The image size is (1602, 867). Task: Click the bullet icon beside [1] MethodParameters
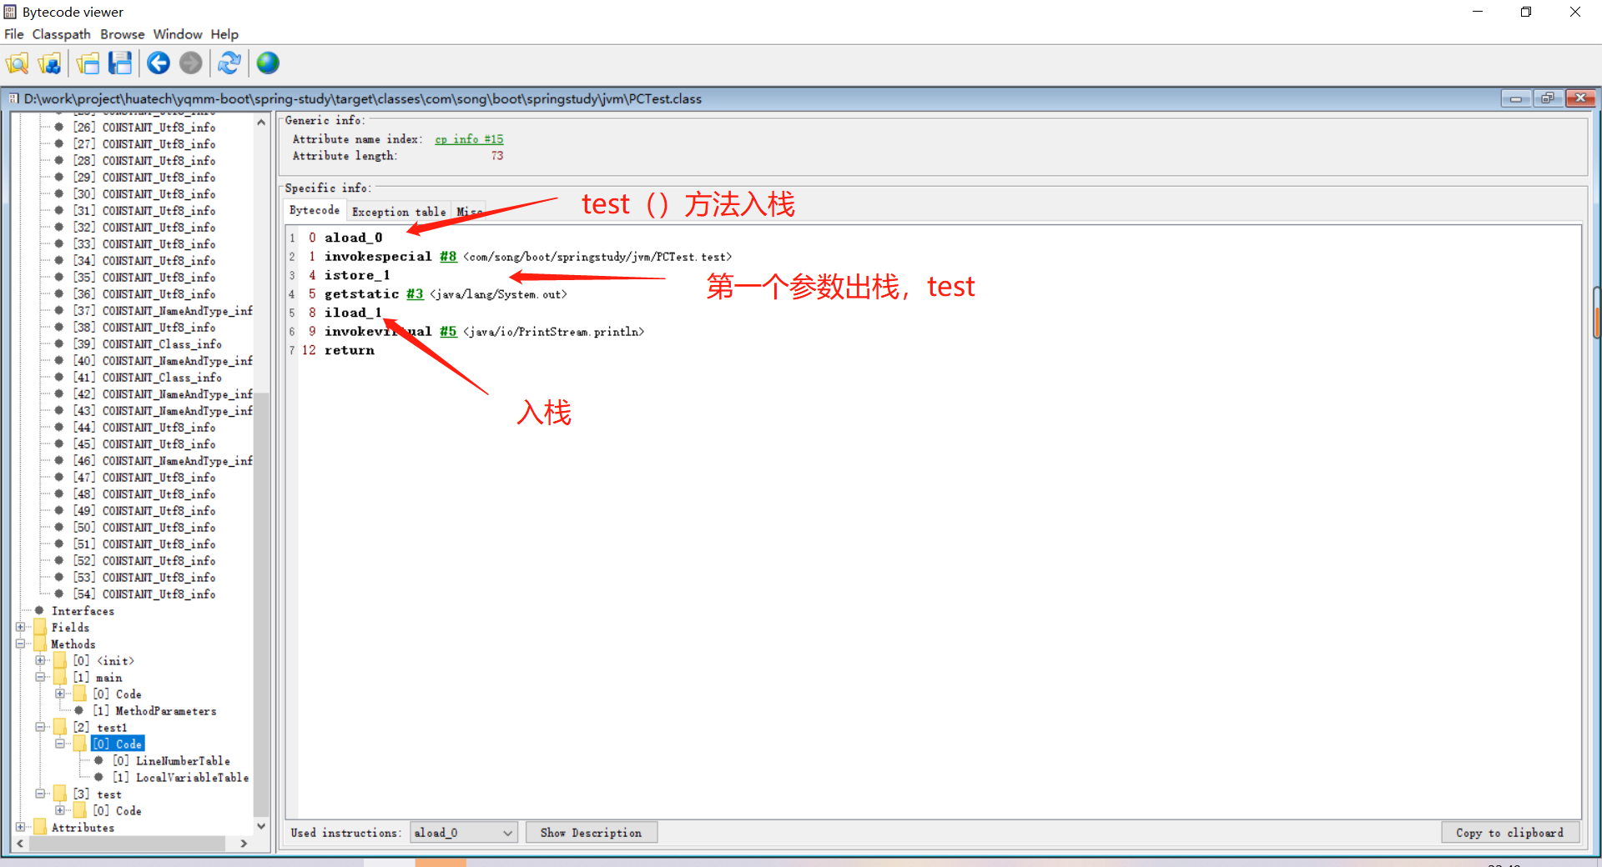point(79,710)
